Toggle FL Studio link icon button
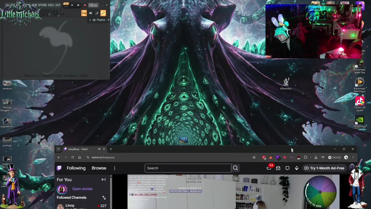Image resolution: width=371 pixels, height=209 pixels. tap(103, 13)
